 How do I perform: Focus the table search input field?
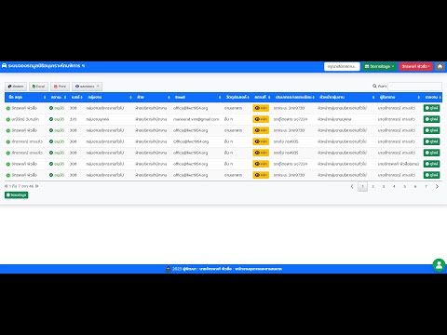415,86
